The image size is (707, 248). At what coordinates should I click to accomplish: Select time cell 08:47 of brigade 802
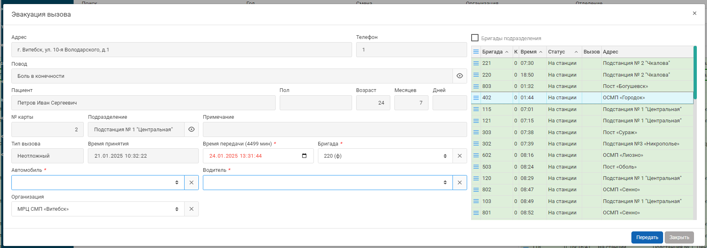coord(533,190)
